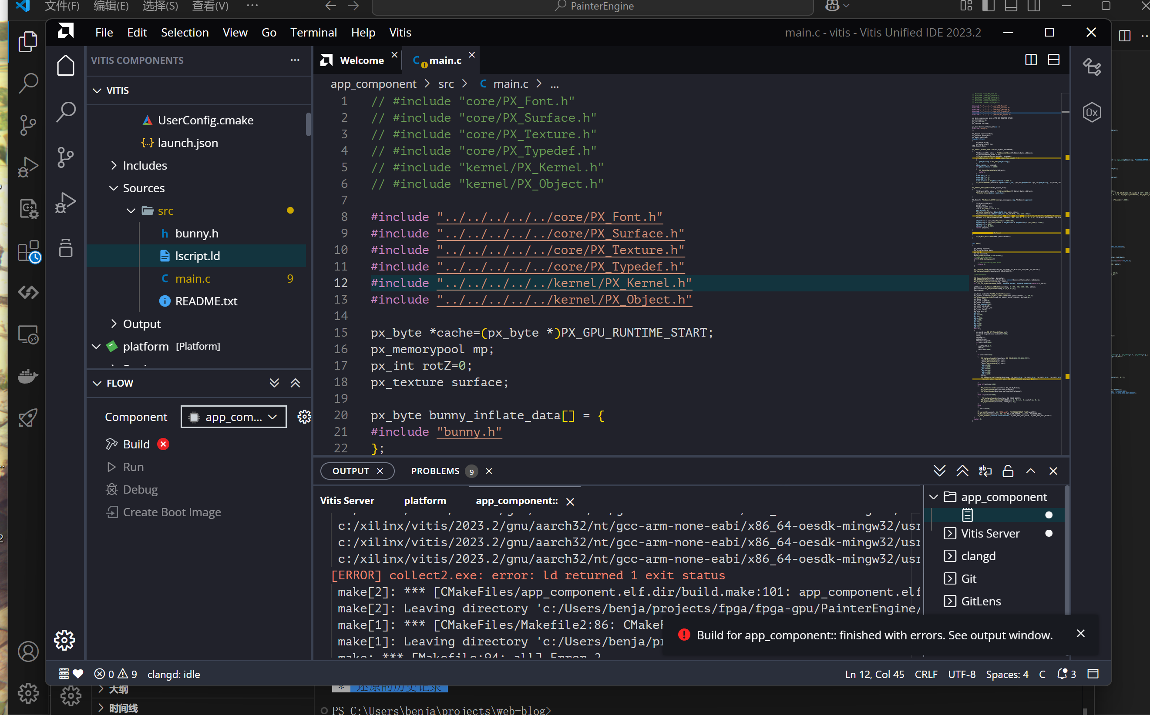Collapse the FLOW section
1150x715 pixels.
pyautogui.click(x=97, y=383)
